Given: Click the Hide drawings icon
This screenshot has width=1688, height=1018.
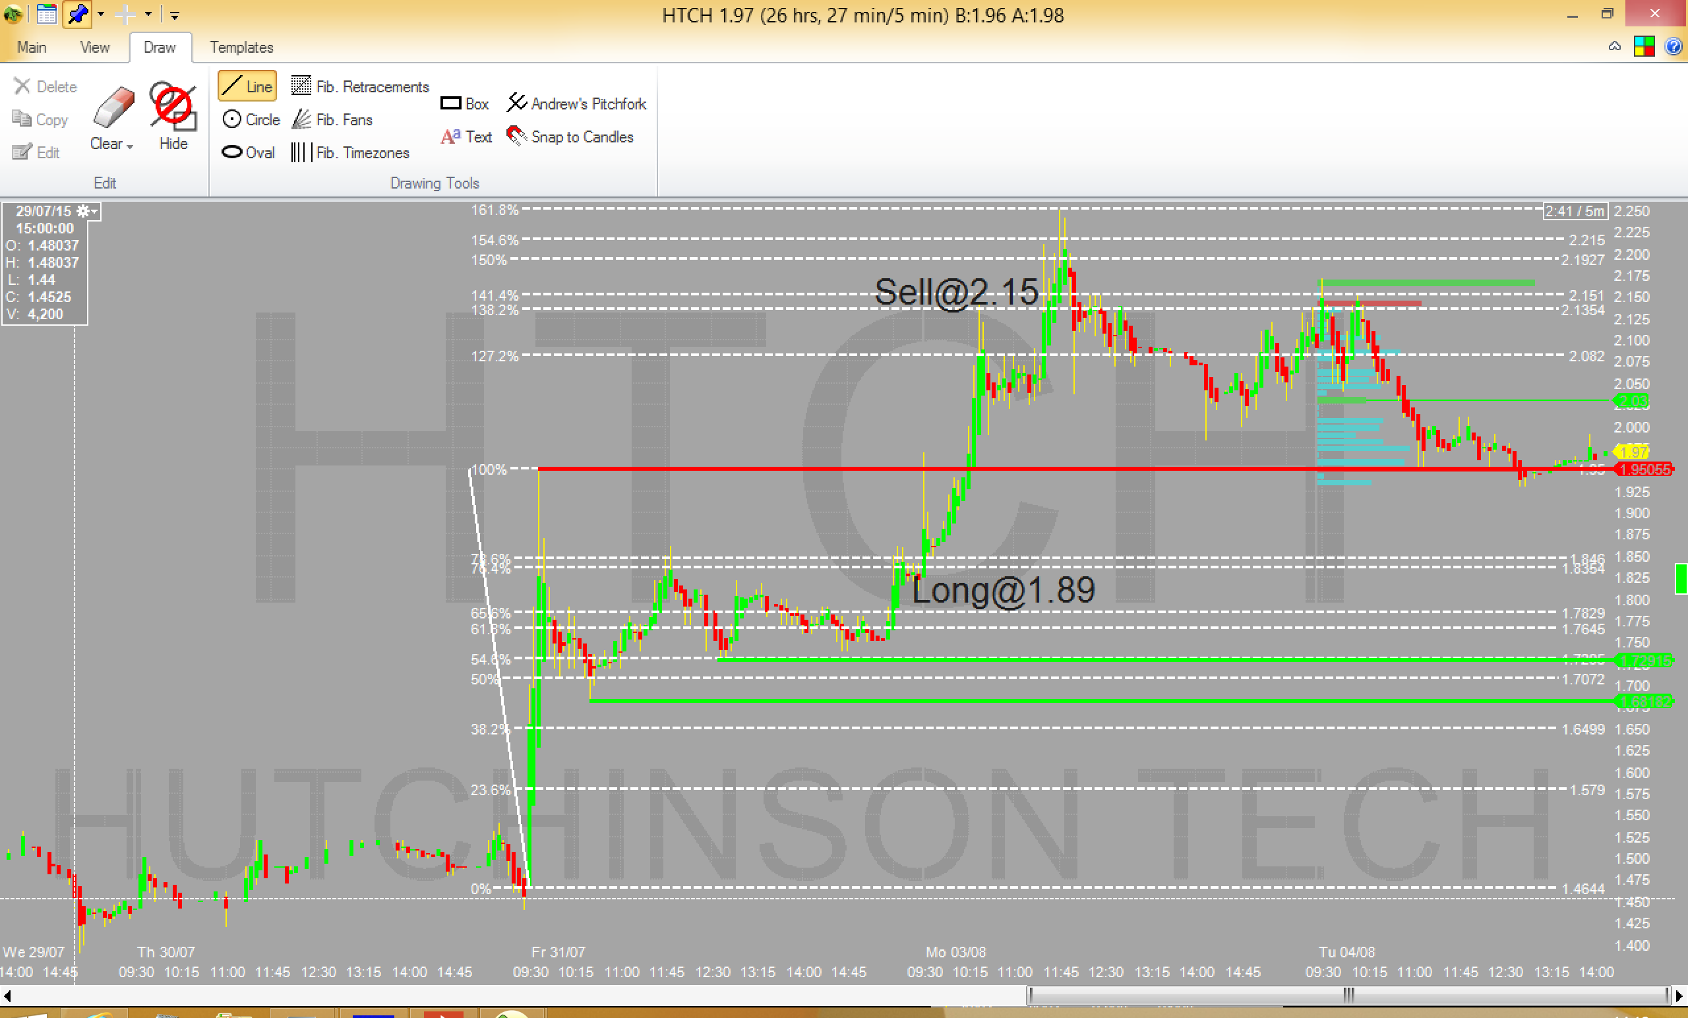Looking at the screenshot, I should pos(173,107).
